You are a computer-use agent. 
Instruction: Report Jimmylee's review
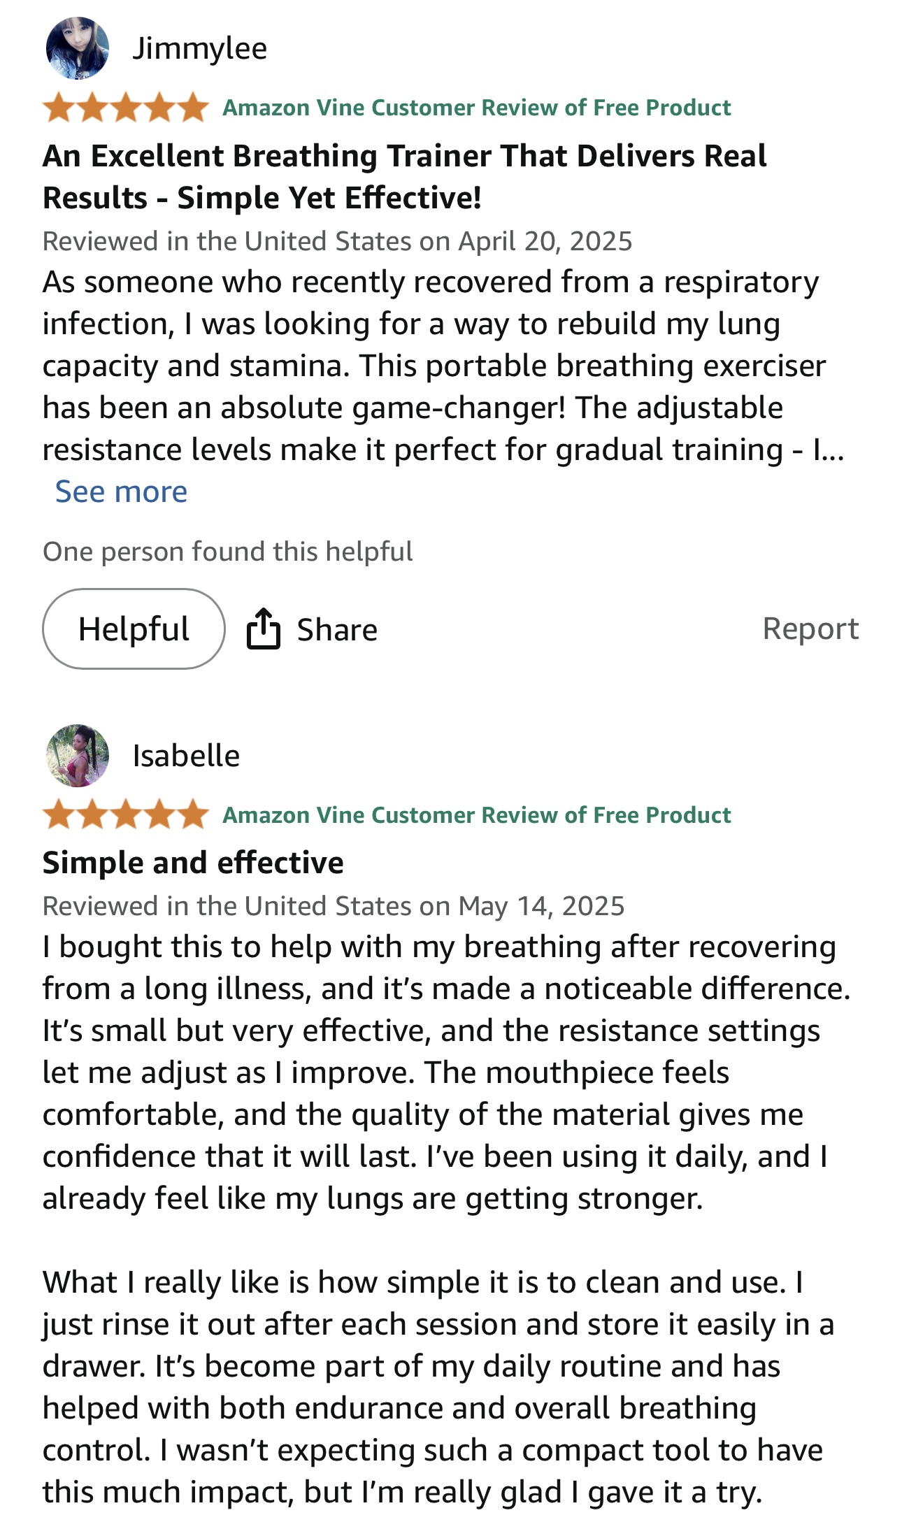(810, 628)
